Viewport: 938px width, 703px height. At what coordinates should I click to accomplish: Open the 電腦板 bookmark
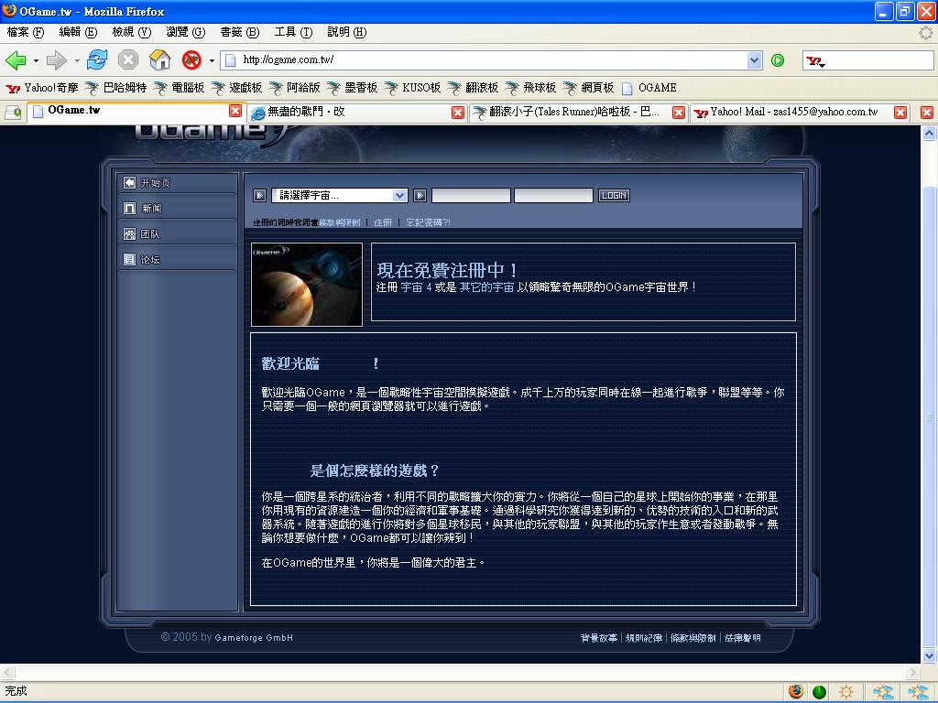pyautogui.click(x=179, y=88)
